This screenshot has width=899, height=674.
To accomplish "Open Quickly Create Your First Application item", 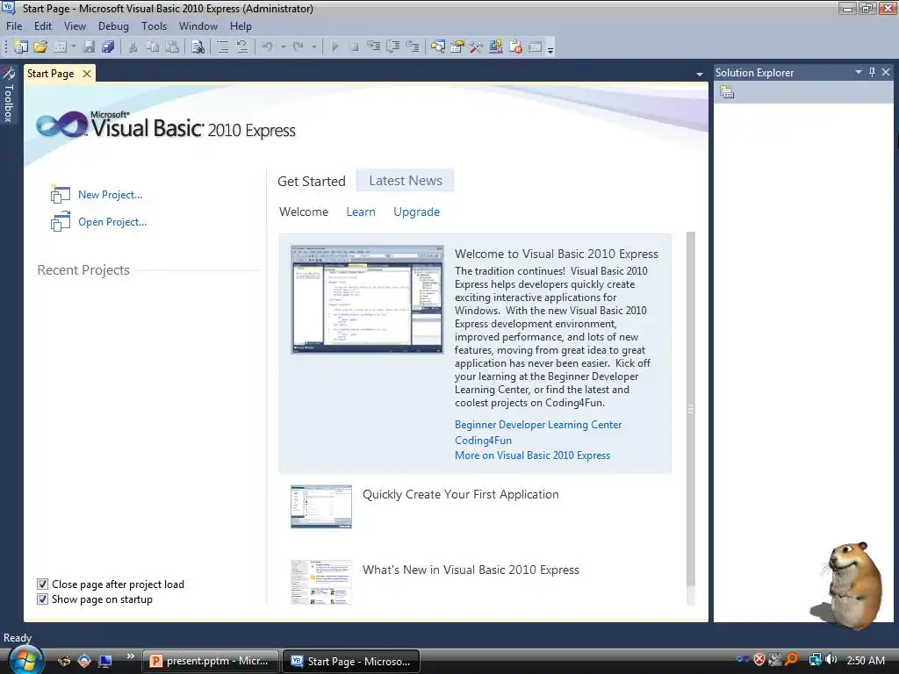I will pyautogui.click(x=460, y=495).
